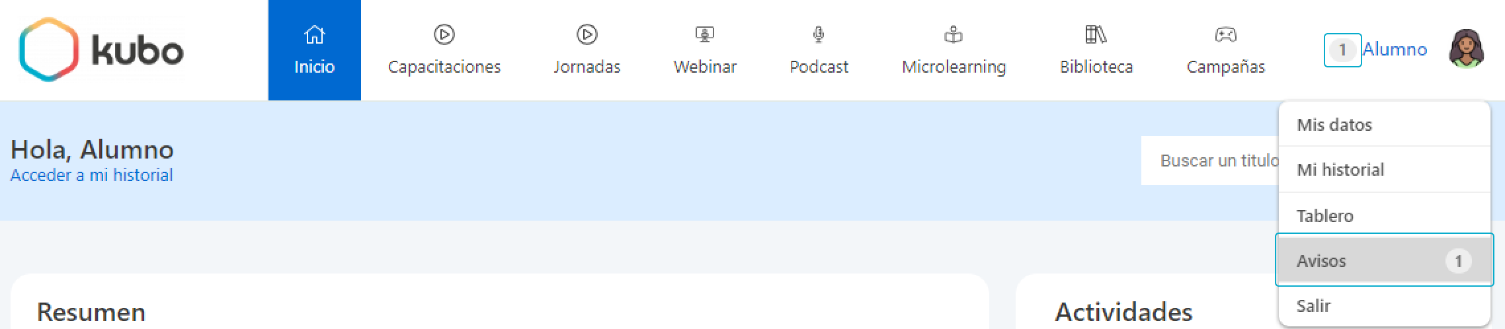Click the Kubo hexagon logo

click(48, 50)
